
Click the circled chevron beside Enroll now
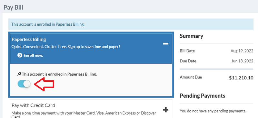tap(20, 55)
